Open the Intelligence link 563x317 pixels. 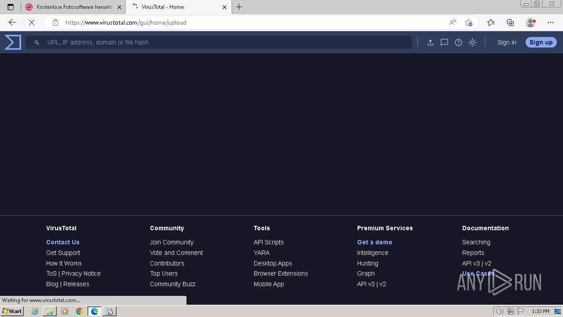373,253
